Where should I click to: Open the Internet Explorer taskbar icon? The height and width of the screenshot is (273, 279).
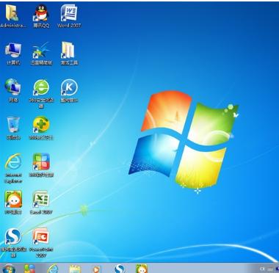53,269
